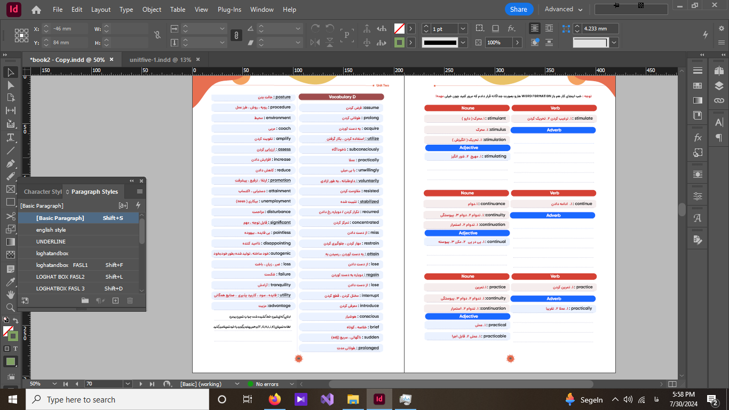Select the Gradient Feather tool

[x=11, y=255]
